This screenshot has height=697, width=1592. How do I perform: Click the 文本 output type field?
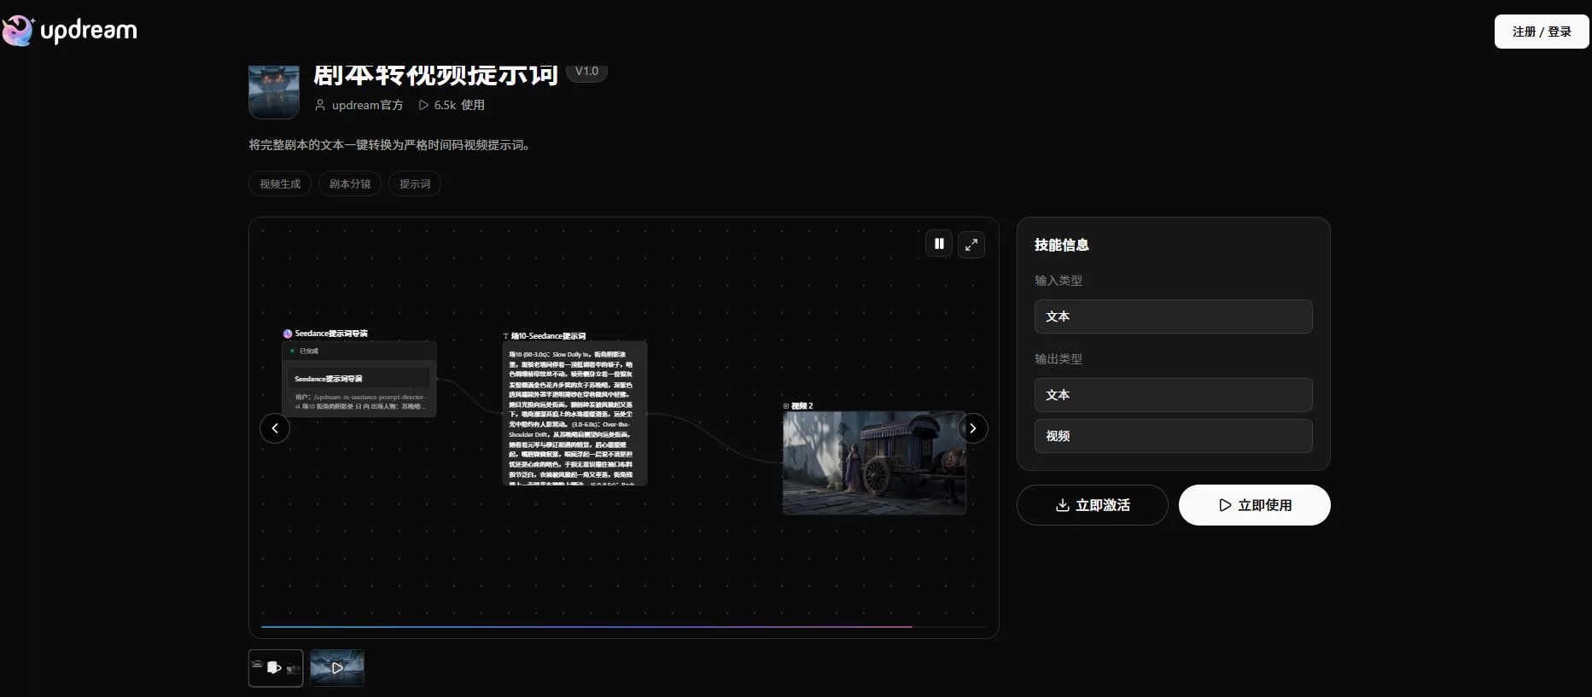[x=1173, y=395]
